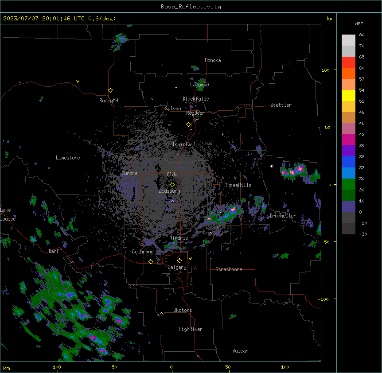This screenshot has height=373, width=382.
Task: Click the Drumheller label
Action: [x=283, y=216]
